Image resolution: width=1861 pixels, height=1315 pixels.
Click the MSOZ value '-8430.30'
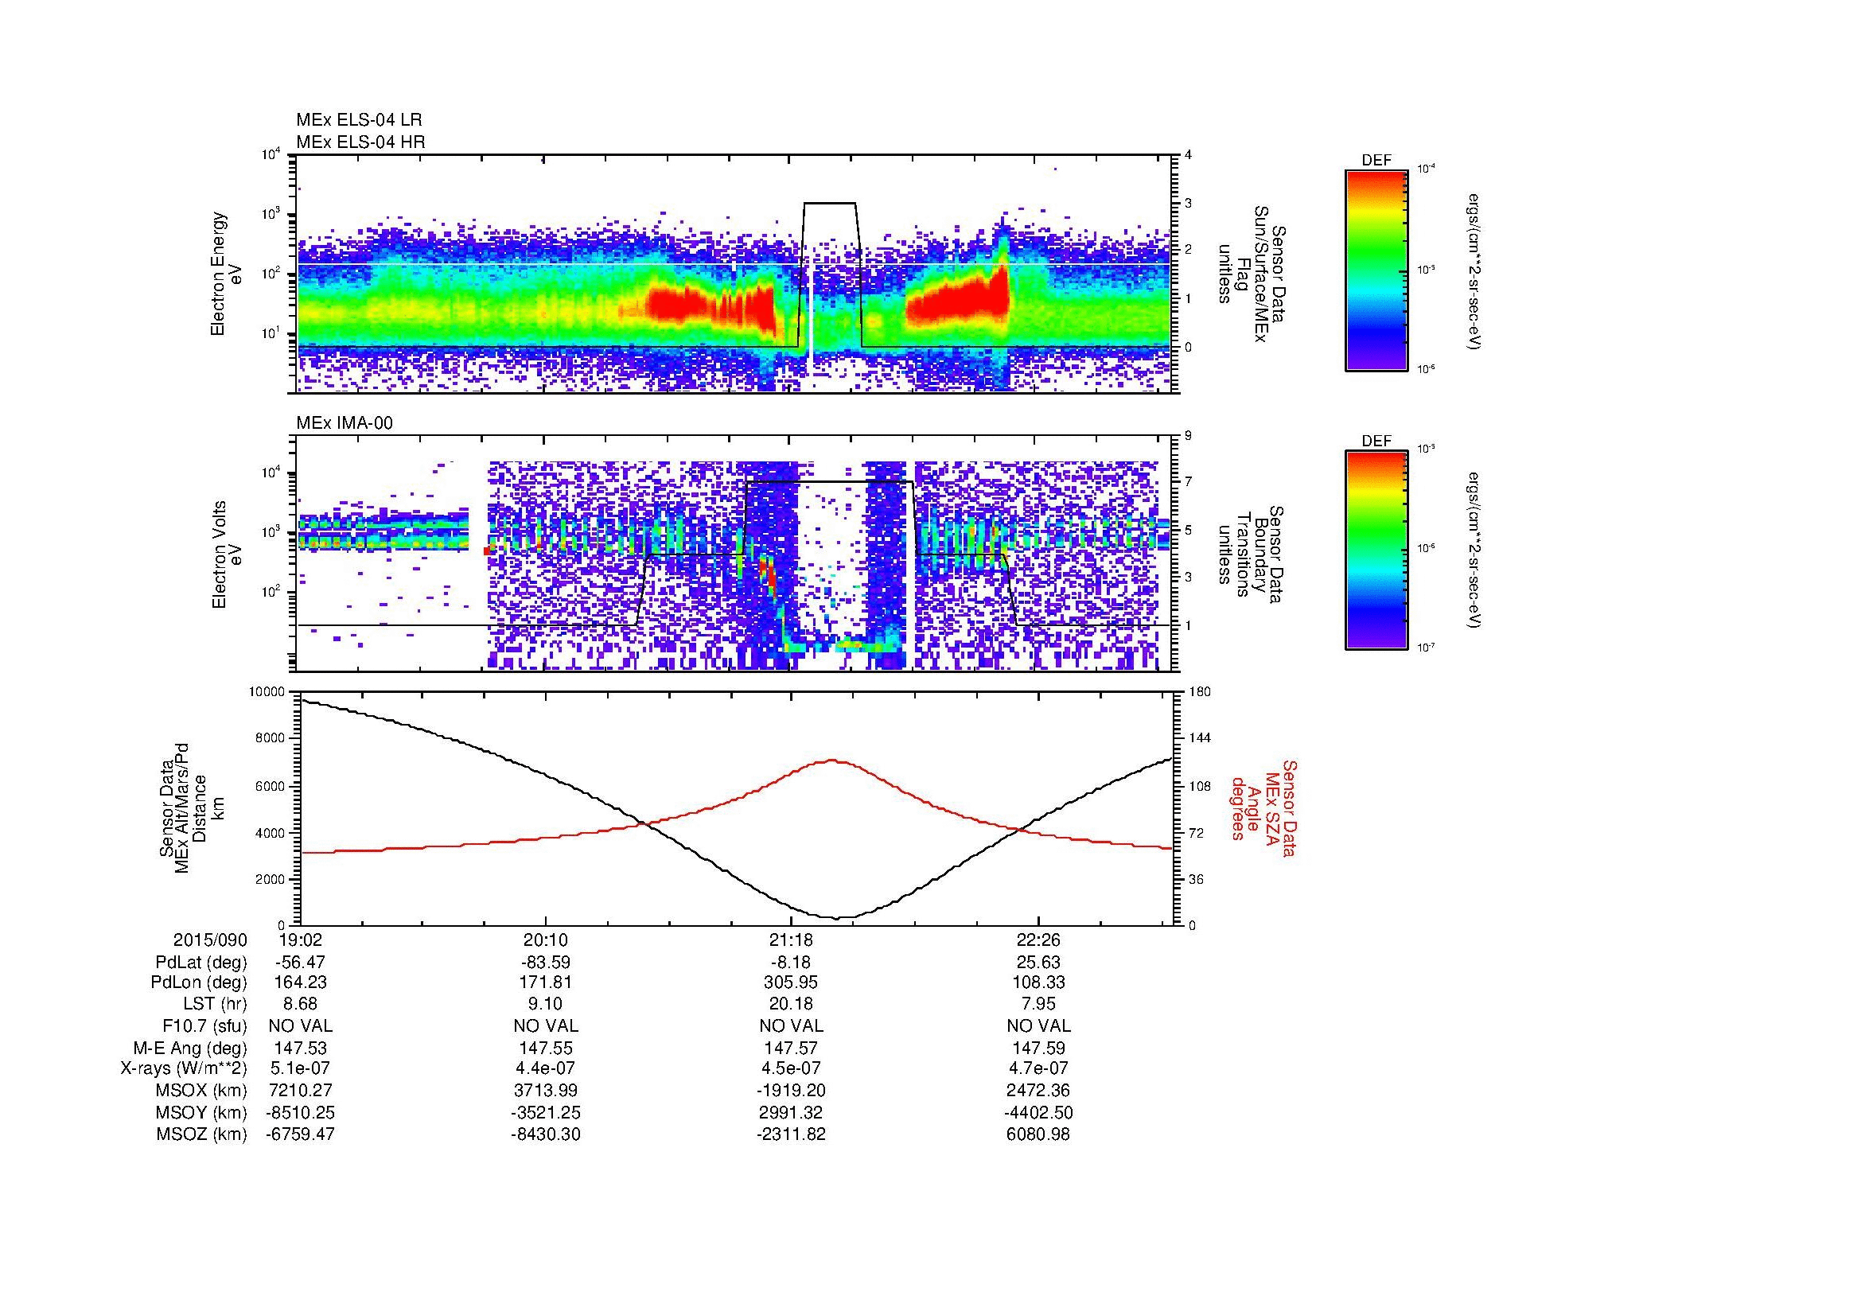pos(546,1134)
